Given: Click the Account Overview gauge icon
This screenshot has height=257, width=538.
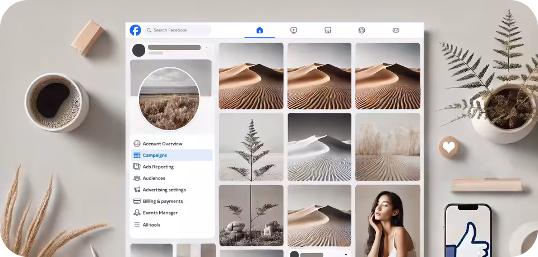Looking at the screenshot, I should tap(137, 144).
